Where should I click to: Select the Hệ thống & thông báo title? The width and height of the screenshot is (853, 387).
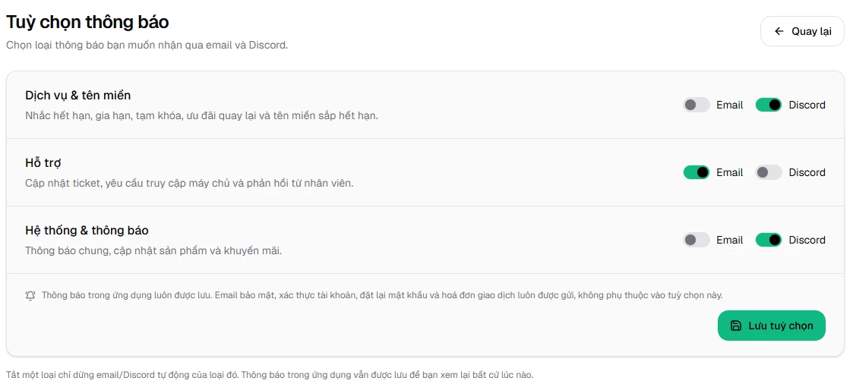coord(87,231)
